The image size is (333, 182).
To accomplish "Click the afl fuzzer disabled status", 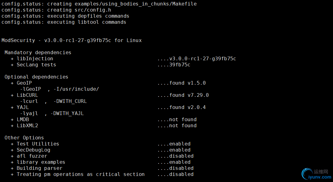I will [x=181, y=156].
